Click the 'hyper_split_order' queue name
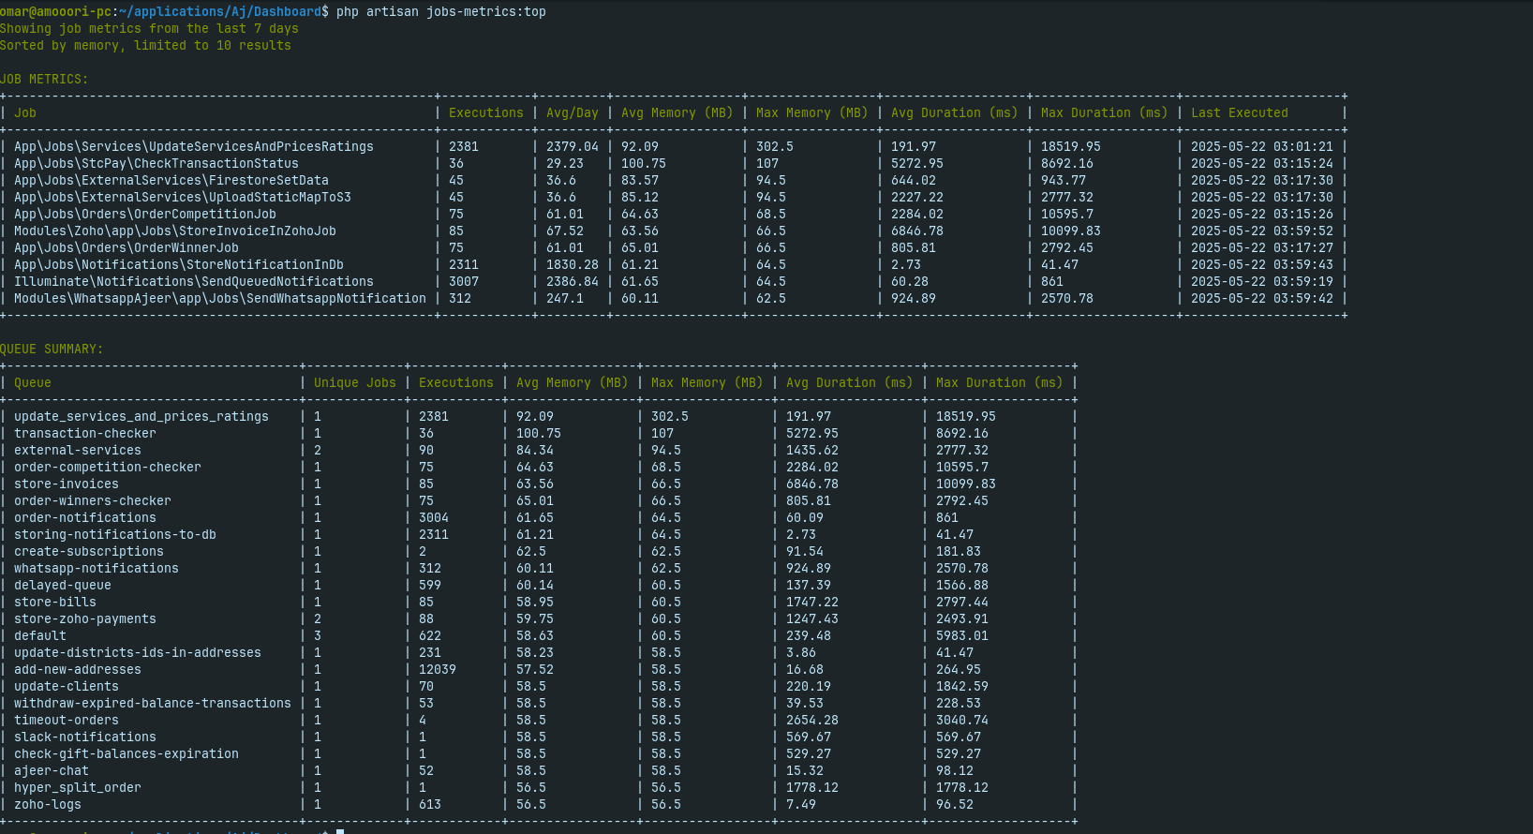 click(x=77, y=787)
